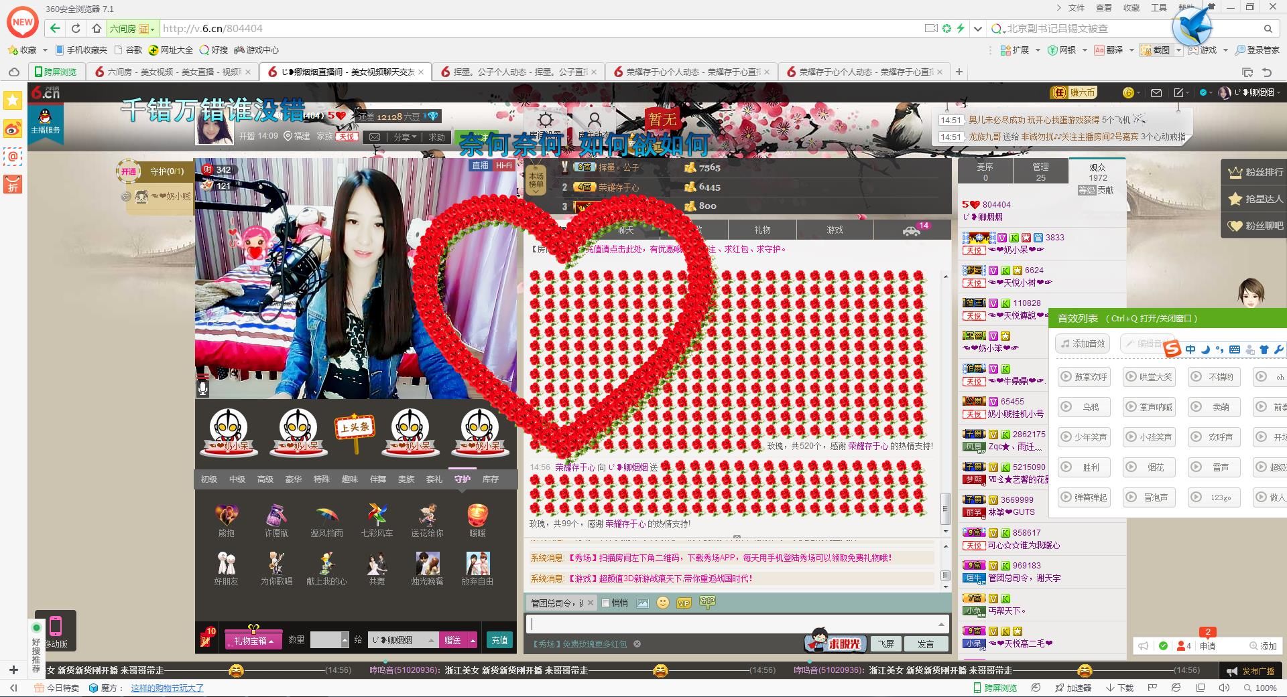Play the 哄堂大笑 sound effect
This screenshot has width=1287, height=697.
click(1149, 376)
